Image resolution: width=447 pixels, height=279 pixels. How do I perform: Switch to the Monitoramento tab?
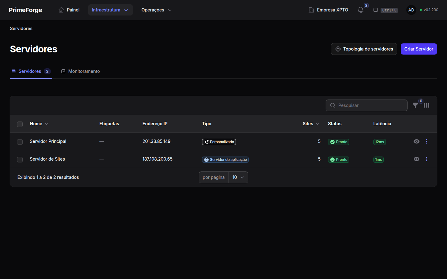click(80, 71)
